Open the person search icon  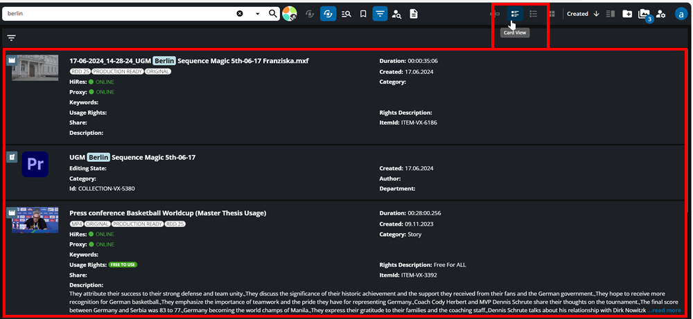[396, 14]
